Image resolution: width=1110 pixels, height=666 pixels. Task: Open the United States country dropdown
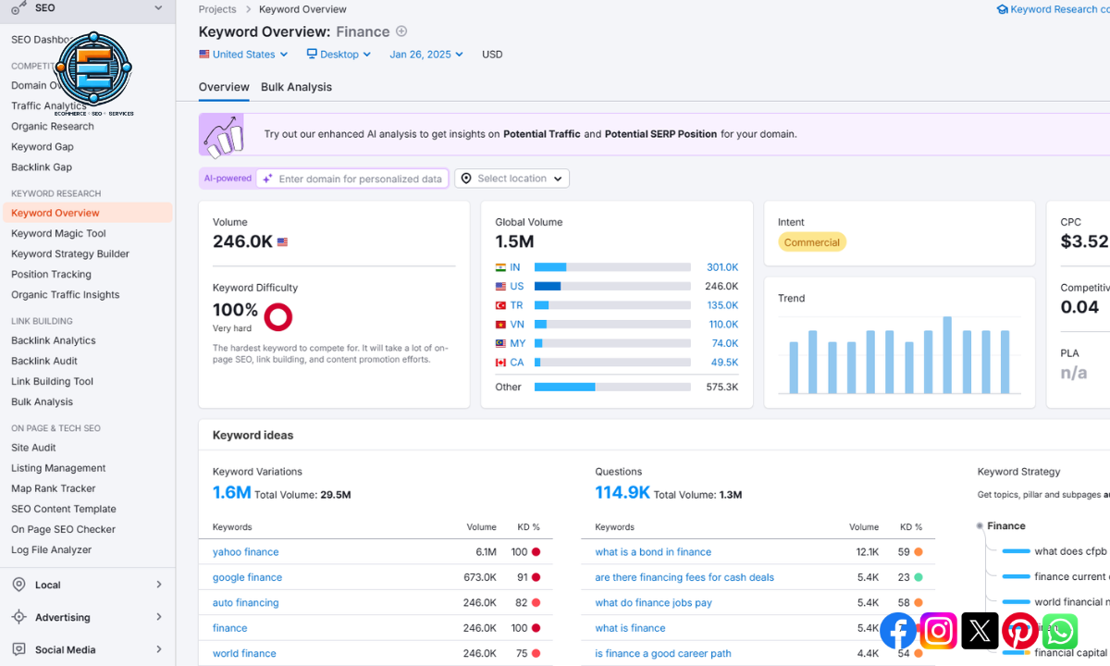click(242, 54)
